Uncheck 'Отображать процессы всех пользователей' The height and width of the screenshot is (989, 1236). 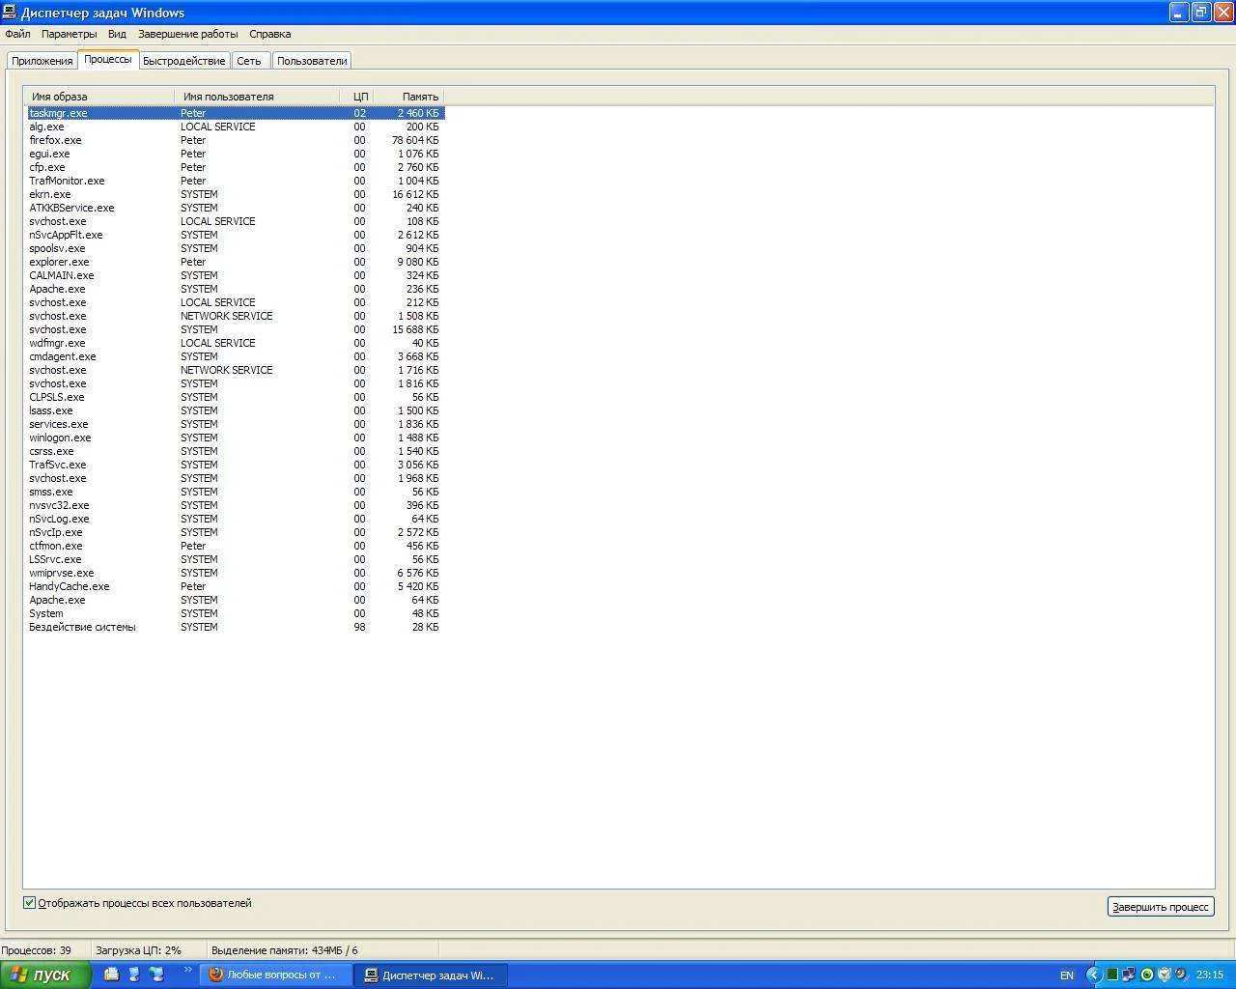(30, 903)
